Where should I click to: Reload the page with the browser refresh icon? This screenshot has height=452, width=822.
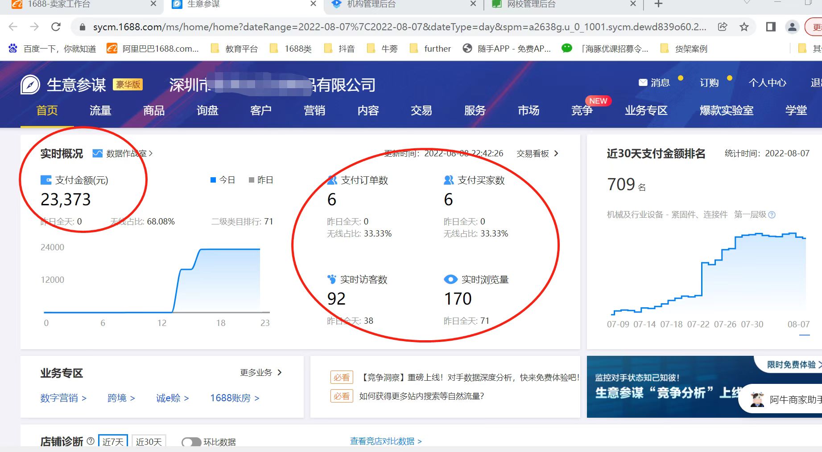[56, 27]
